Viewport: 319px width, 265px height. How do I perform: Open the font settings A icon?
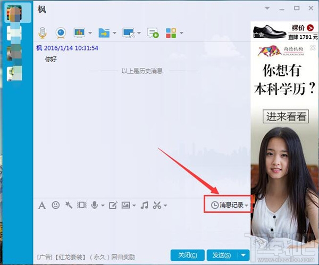click(x=42, y=206)
